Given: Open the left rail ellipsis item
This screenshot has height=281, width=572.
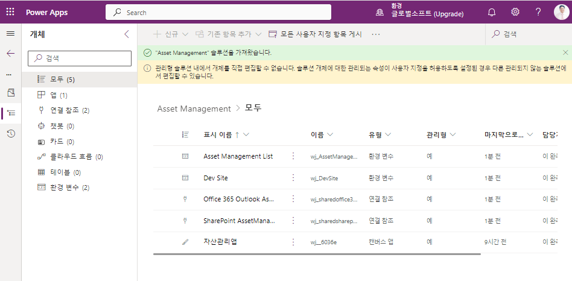Looking at the screenshot, I should pos(9,75).
